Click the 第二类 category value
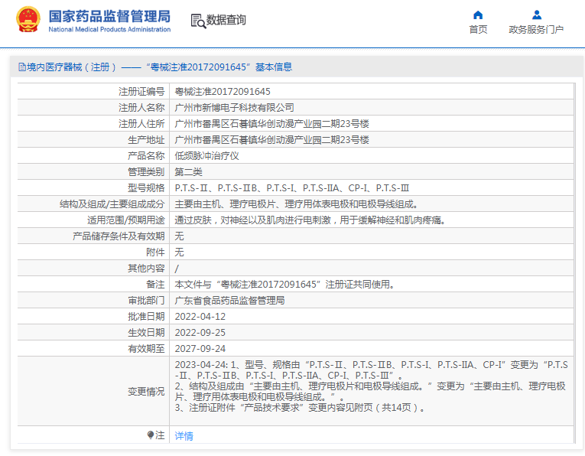The height and width of the screenshot is (456, 585). (188, 171)
